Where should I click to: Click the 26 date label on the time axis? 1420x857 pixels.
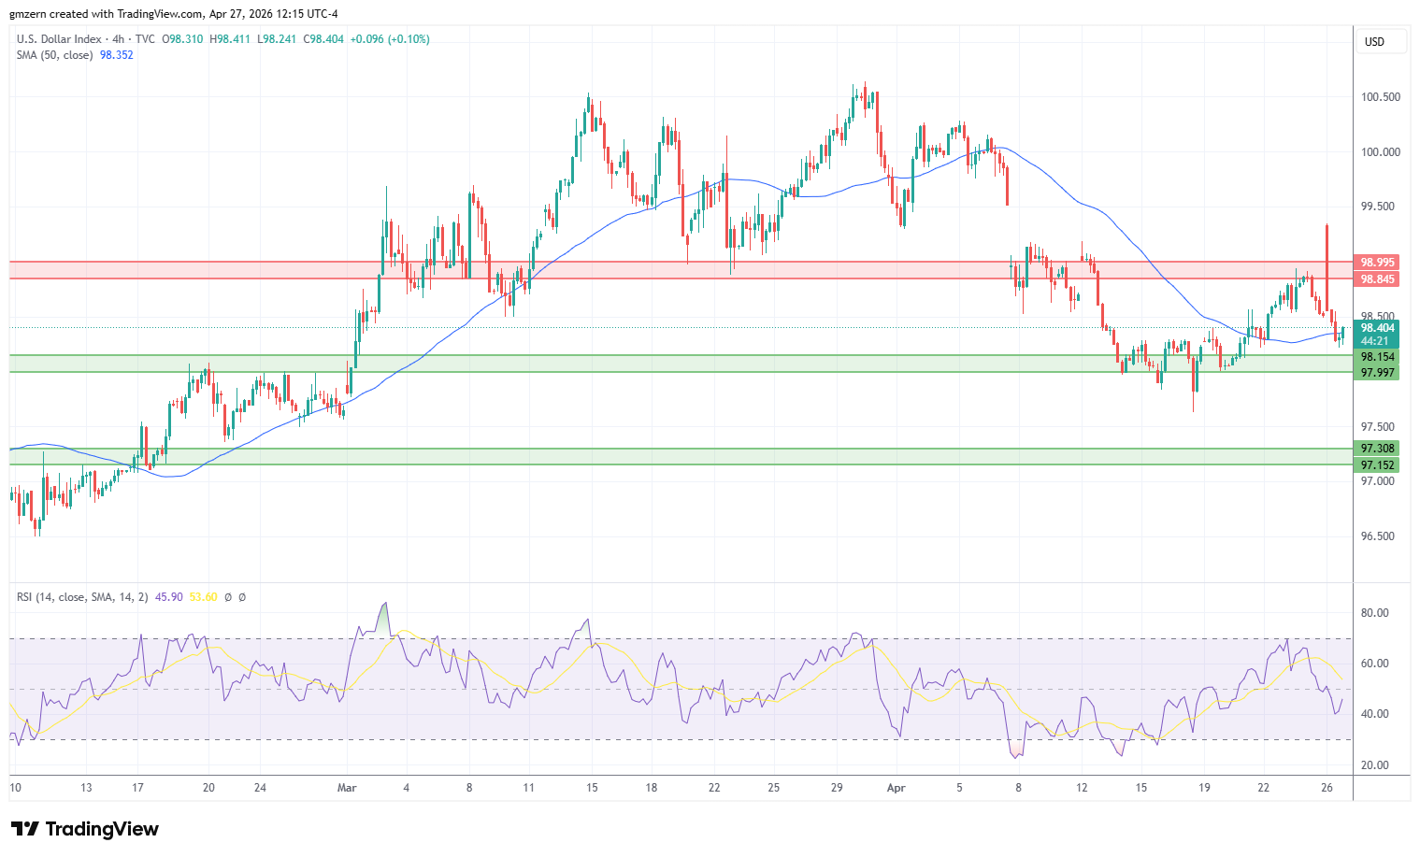click(1327, 788)
